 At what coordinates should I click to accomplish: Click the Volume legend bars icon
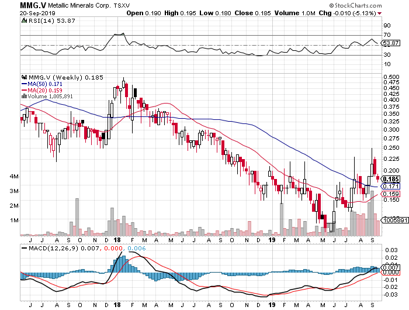coord(24,96)
